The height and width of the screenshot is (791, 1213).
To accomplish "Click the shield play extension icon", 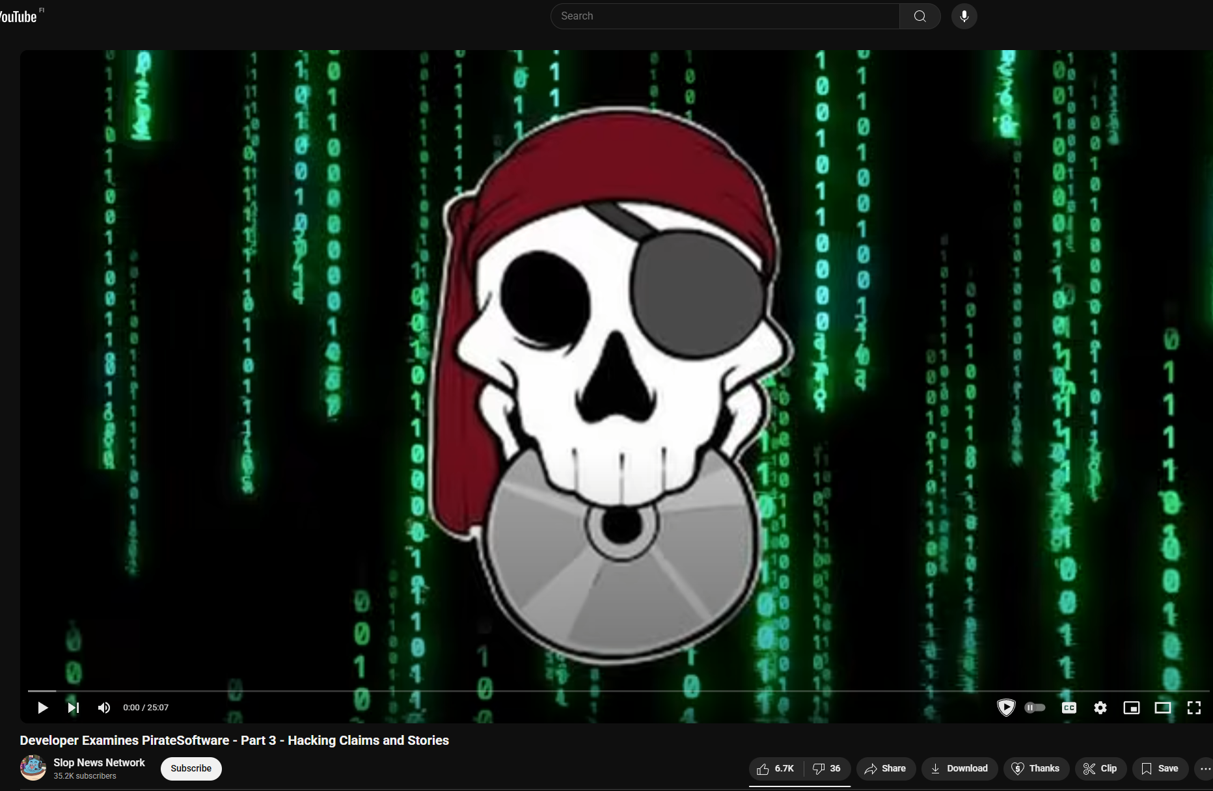I will coord(1006,707).
